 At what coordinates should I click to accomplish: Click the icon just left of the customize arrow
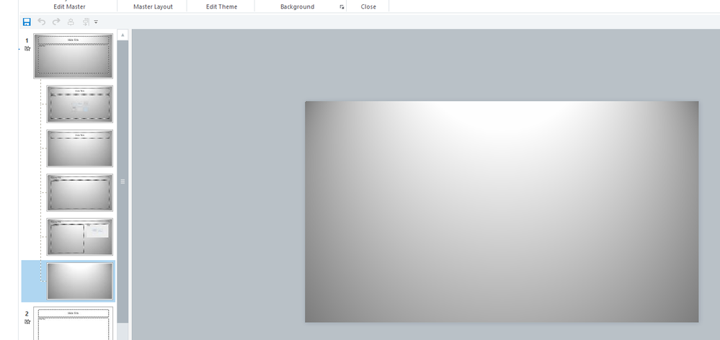click(x=86, y=22)
